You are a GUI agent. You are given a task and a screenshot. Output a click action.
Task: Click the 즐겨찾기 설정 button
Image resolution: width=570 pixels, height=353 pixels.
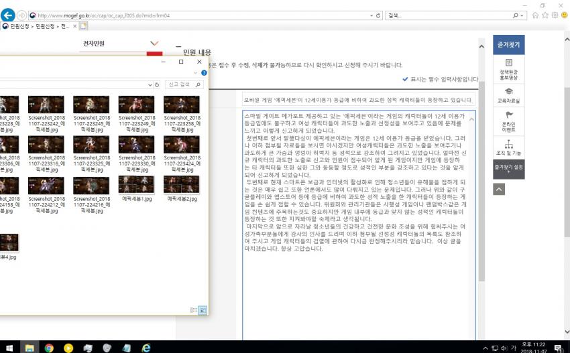508,169
